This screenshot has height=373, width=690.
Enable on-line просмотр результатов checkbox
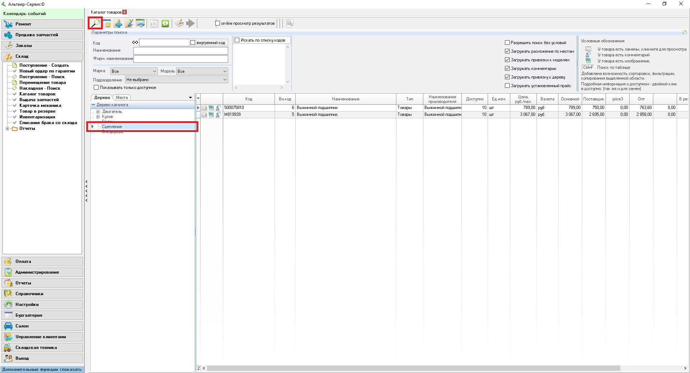tap(217, 23)
